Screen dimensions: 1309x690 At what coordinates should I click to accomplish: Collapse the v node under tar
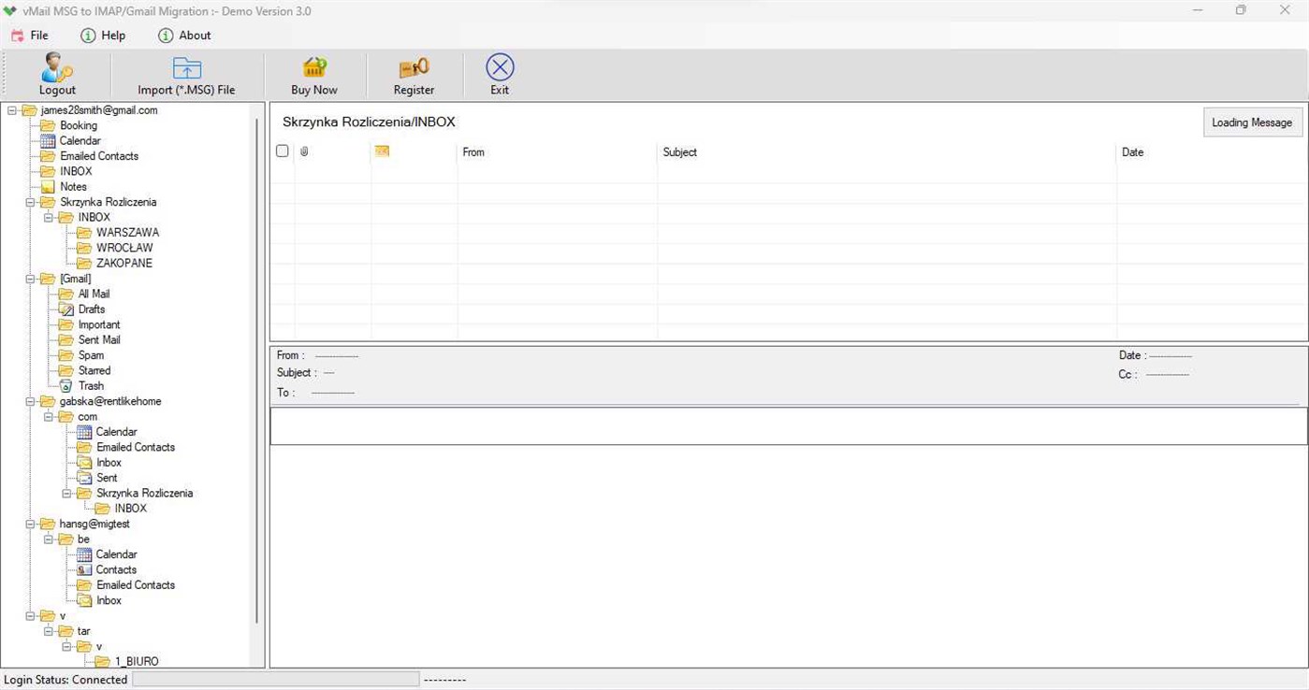[x=66, y=647]
